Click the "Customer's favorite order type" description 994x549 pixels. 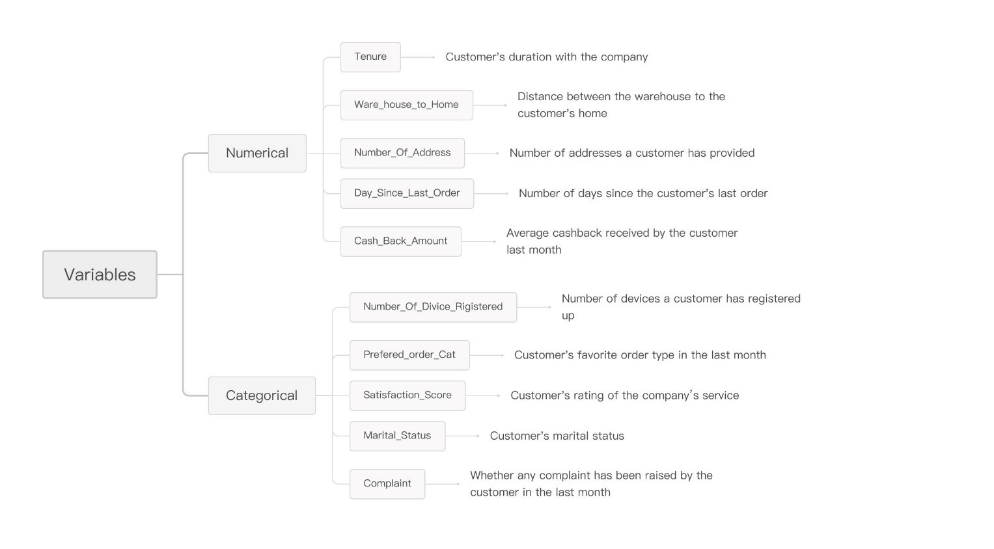point(640,355)
